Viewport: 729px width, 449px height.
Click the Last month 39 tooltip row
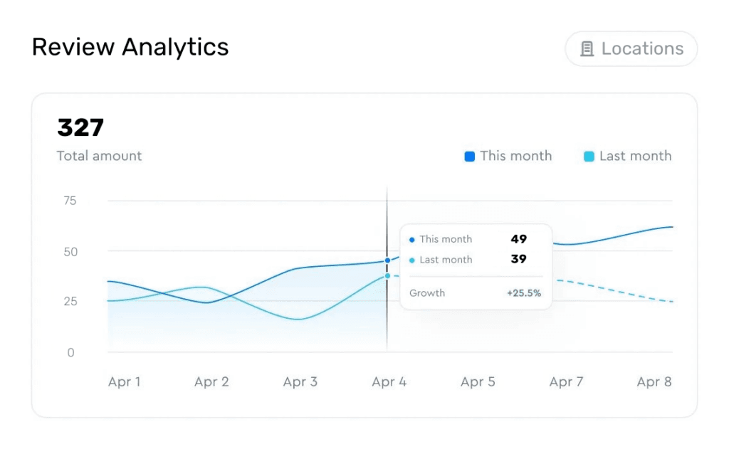coord(468,259)
